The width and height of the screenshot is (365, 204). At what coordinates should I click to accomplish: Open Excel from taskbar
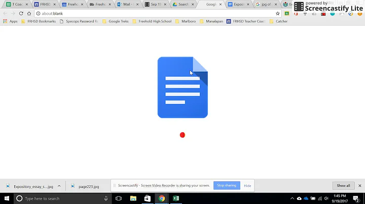pos(176,198)
